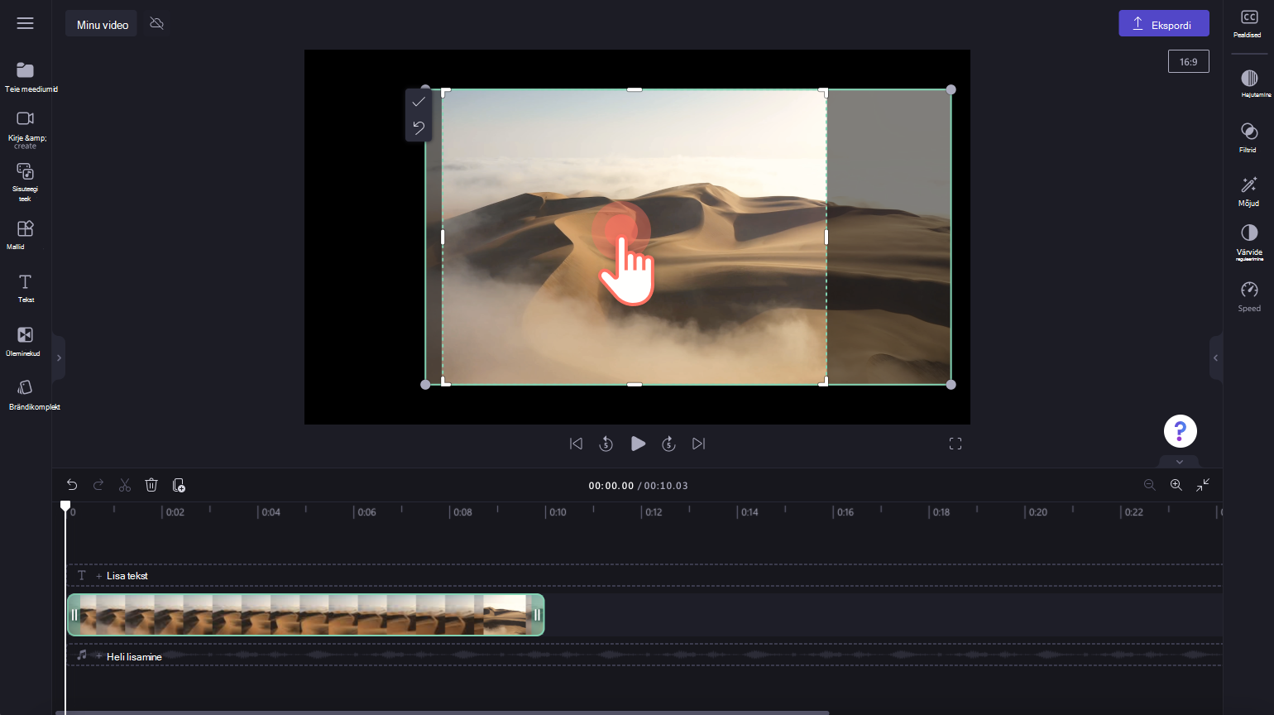Zoom out the timeline
Image resolution: width=1274 pixels, height=715 pixels.
pyautogui.click(x=1149, y=485)
